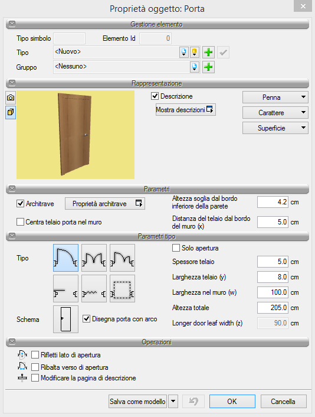Image resolution: width=315 pixels, height=417 pixels.
Task: Toggle Rifletti lato di apertura checkbox
Action: tap(35, 355)
